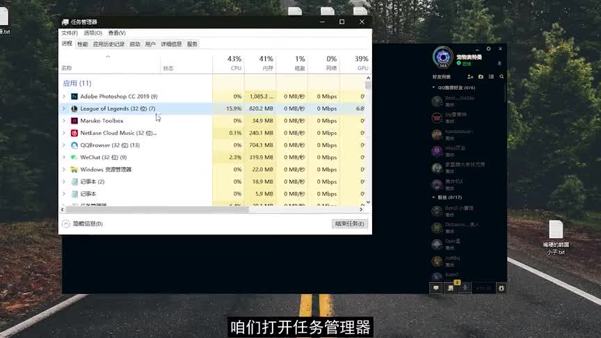The height and width of the screenshot is (338, 601).
Task: Expand the Adobe Photoshop CC 2019 row
Action: pyautogui.click(x=64, y=96)
